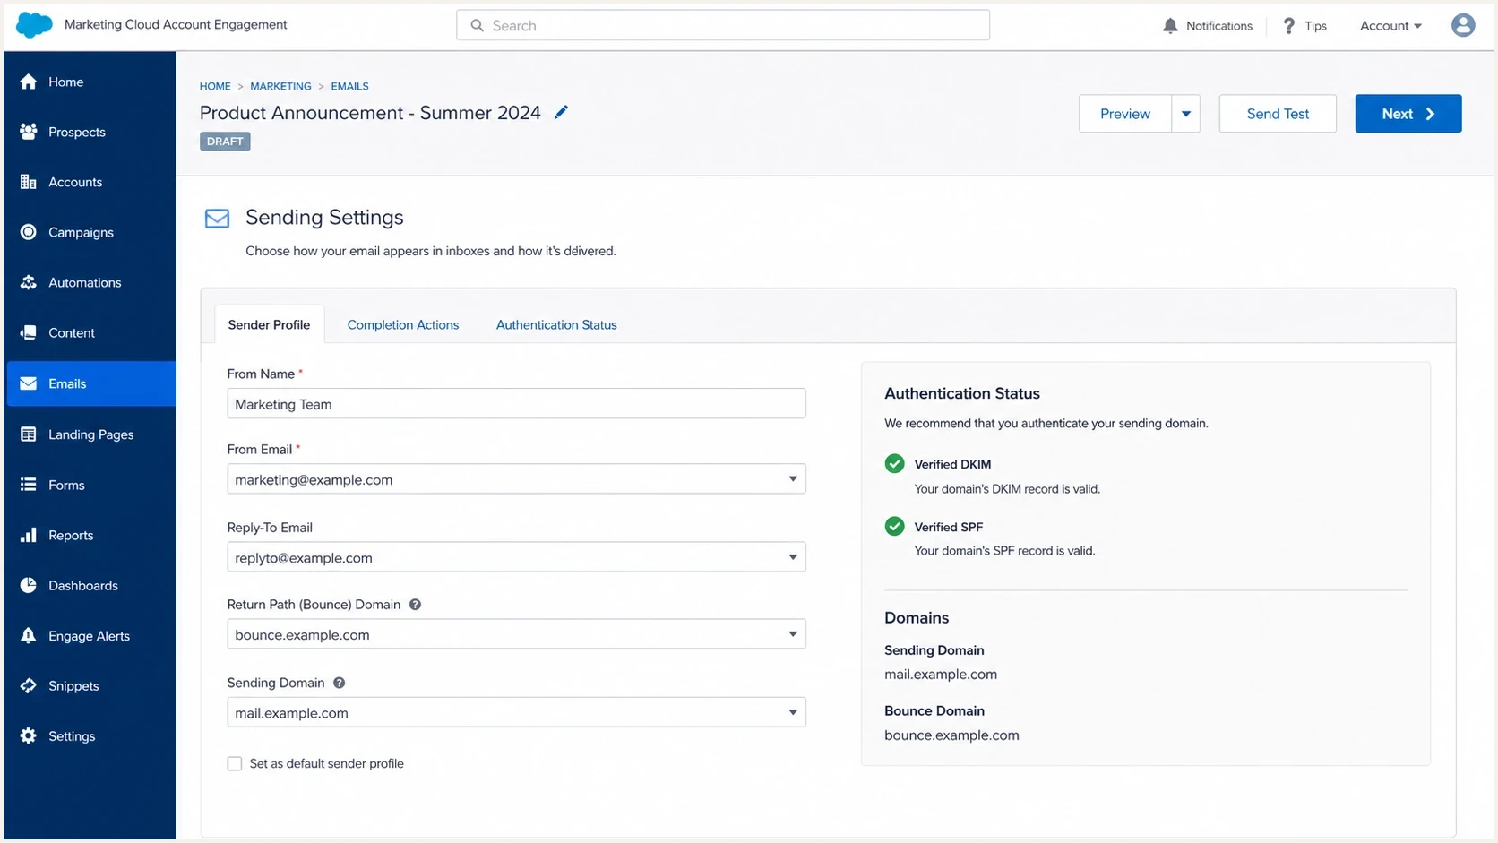The image size is (1498, 843).
Task: Click the Engage Alerts bell icon
Action: point(29,635)
